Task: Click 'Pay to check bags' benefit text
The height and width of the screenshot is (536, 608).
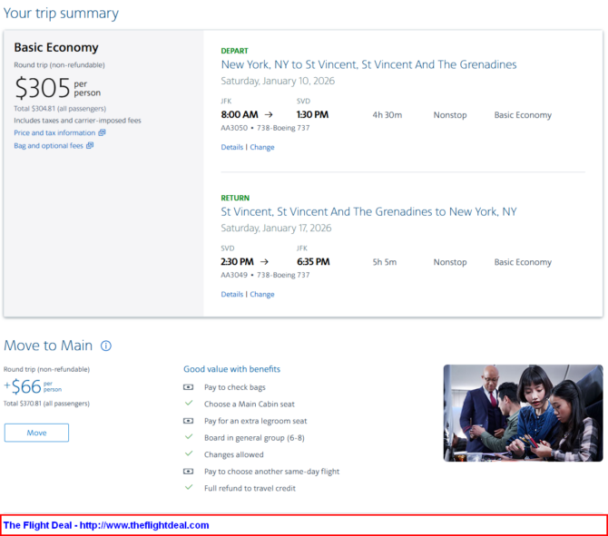Action: point(235,387)
